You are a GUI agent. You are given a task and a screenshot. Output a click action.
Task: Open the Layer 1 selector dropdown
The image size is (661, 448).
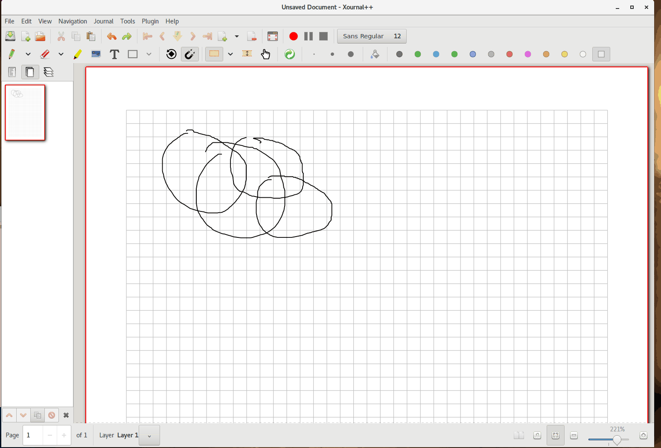pyautogui.click(x=149, y=435)
